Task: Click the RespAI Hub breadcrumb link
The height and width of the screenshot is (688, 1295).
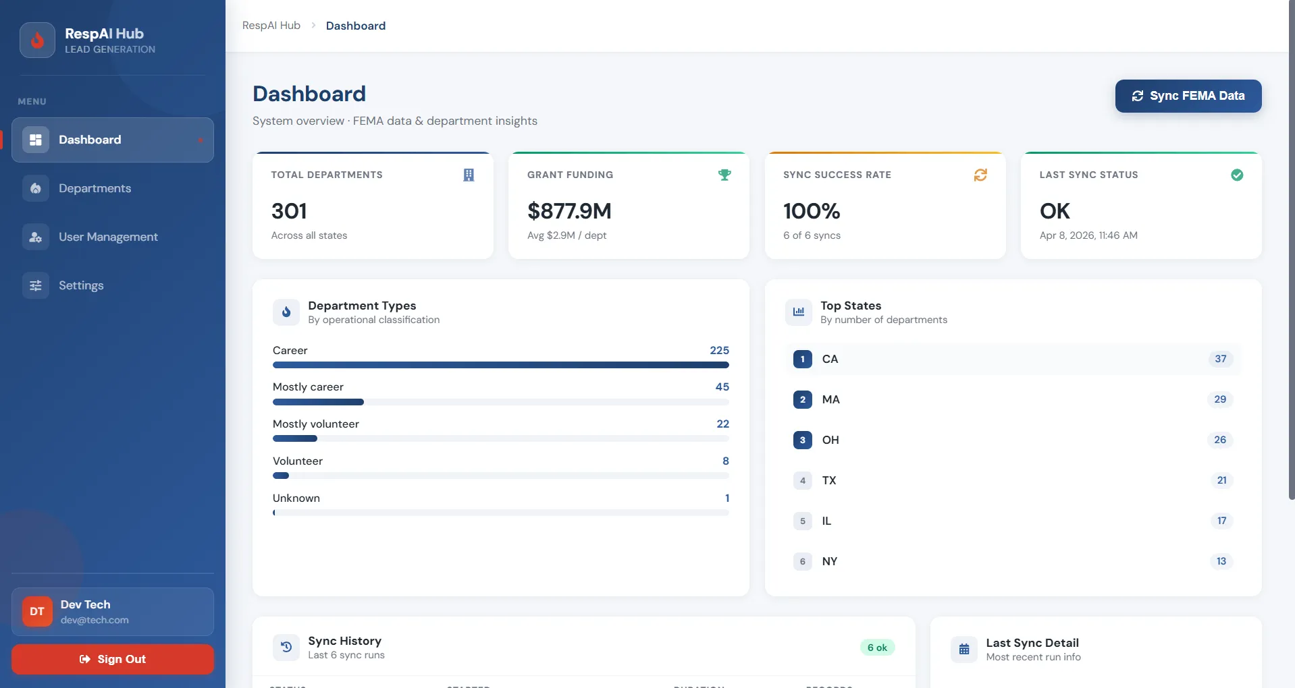Action: click(271, 26)
